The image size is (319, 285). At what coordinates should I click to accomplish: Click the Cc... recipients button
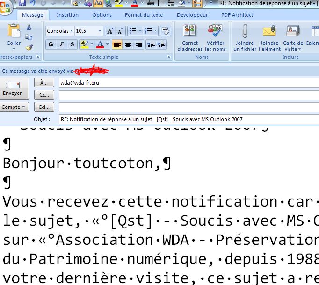click(x=44, y=95)
